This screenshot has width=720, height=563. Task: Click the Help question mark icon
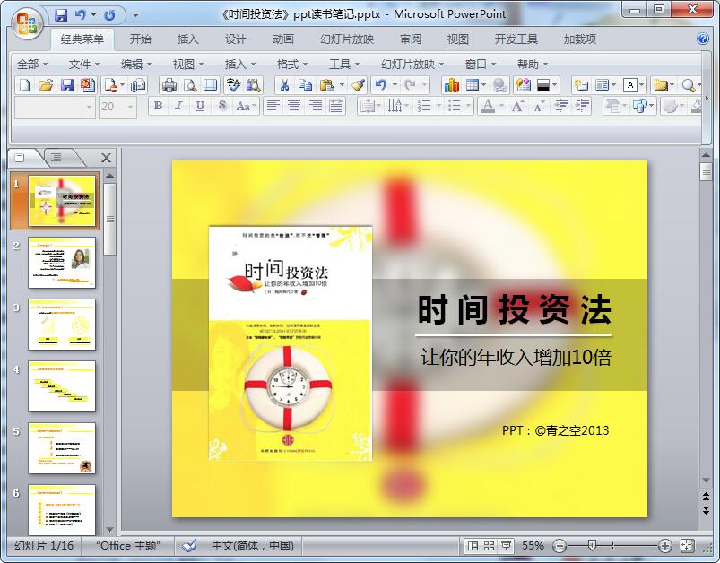tap(703, 39)
